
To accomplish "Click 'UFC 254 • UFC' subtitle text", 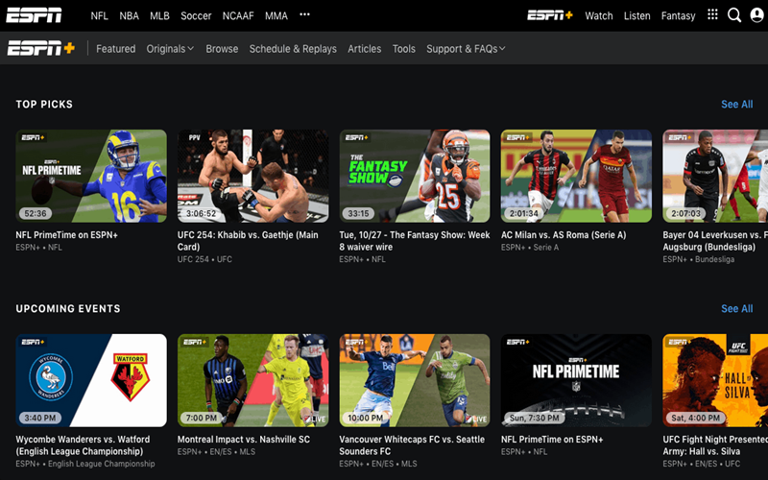I will click(204, 259).
